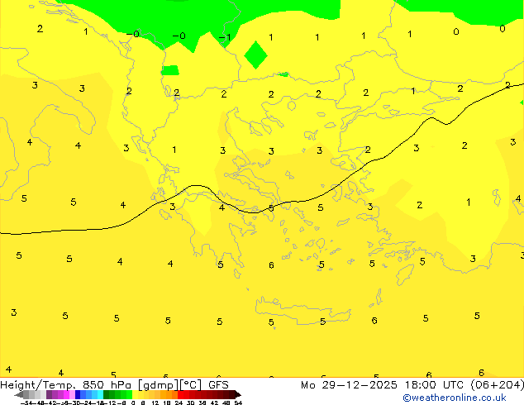This screenshot has width=524, height=405.
Task: Pick the bright yellow legend swatch above 0
Action: pos(136,394)
